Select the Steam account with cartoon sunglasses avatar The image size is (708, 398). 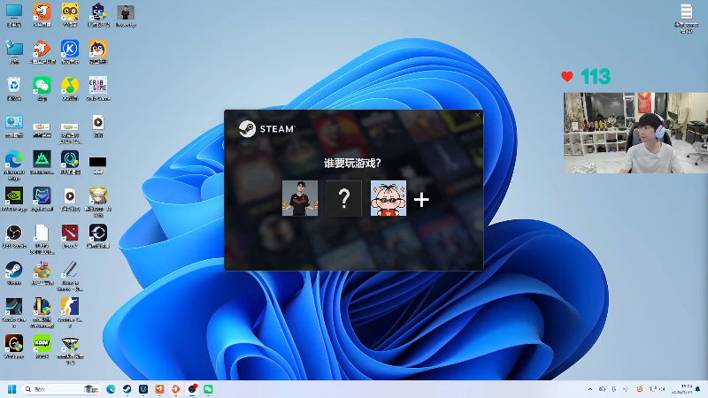pos(389,198)
